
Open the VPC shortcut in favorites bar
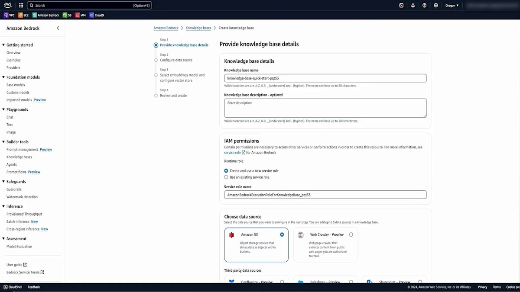[10, 15]
